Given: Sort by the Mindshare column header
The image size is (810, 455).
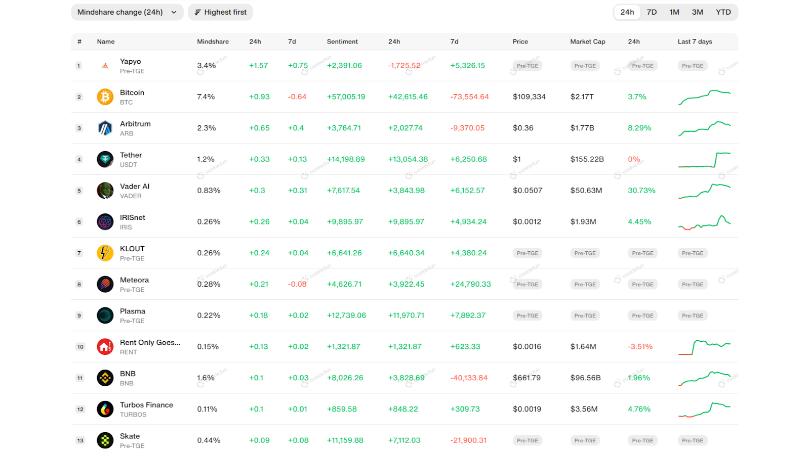Looking at the screenshot, I should click(x=213, y=41).
